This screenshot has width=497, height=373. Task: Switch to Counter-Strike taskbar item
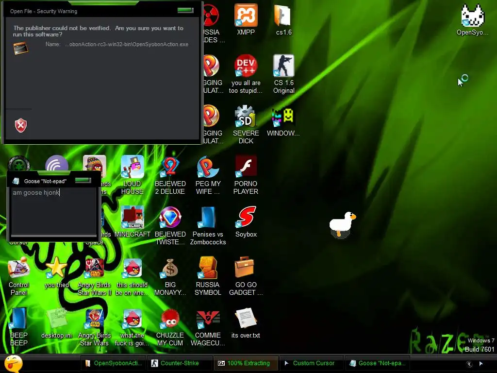coord(180,363)
